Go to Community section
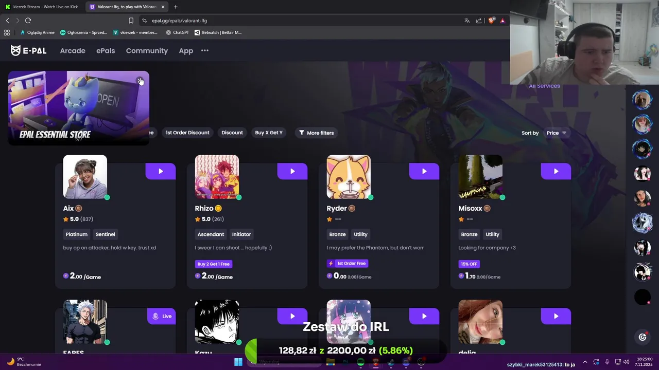 pos(147,50)
